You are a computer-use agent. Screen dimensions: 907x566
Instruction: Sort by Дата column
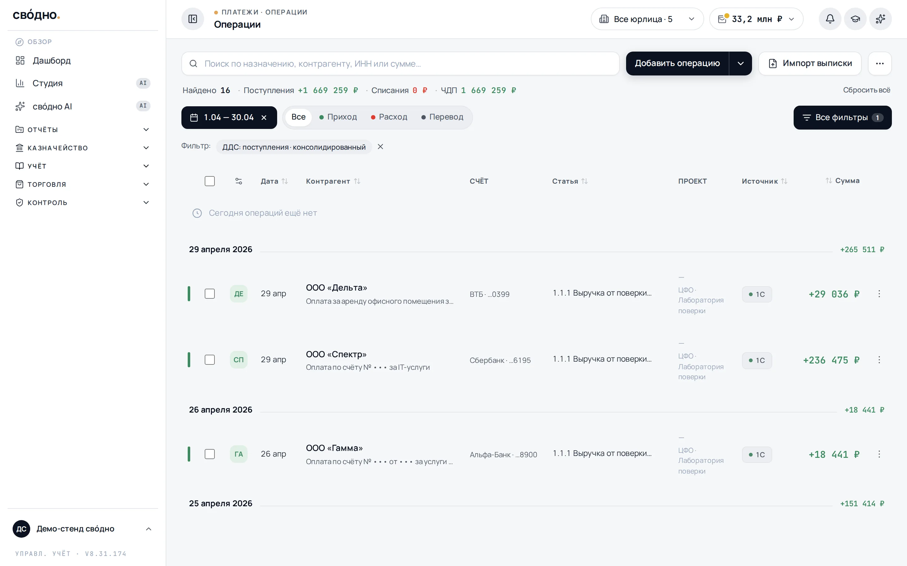click(274, 181)
